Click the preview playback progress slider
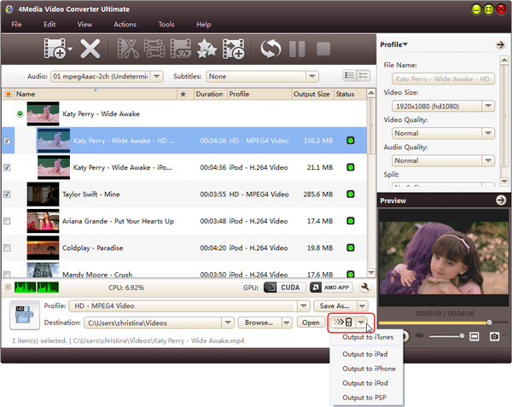512x407 pixels. pos(433,323)
